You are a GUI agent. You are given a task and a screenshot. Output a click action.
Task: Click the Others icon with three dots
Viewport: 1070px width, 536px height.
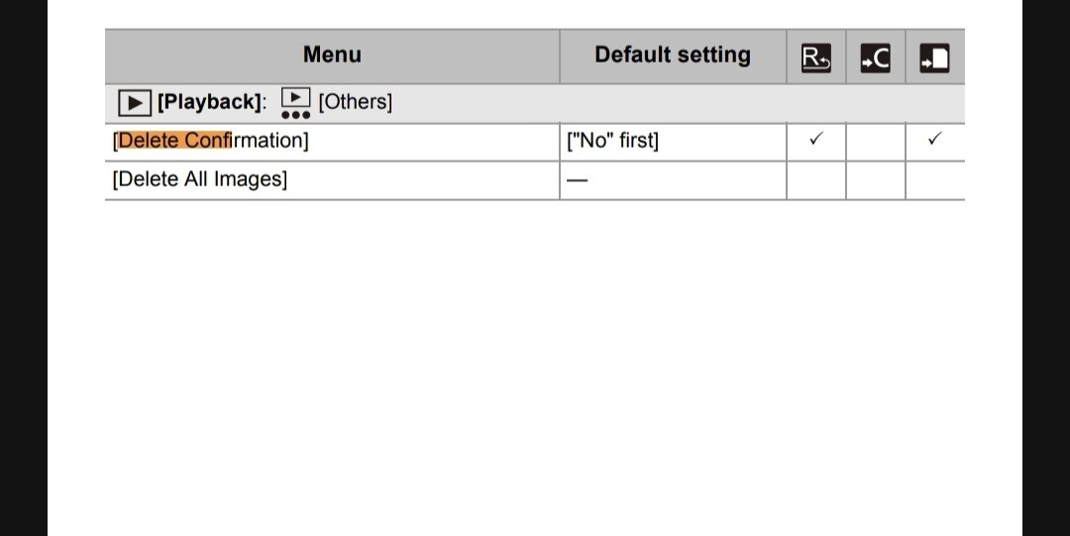295,103
